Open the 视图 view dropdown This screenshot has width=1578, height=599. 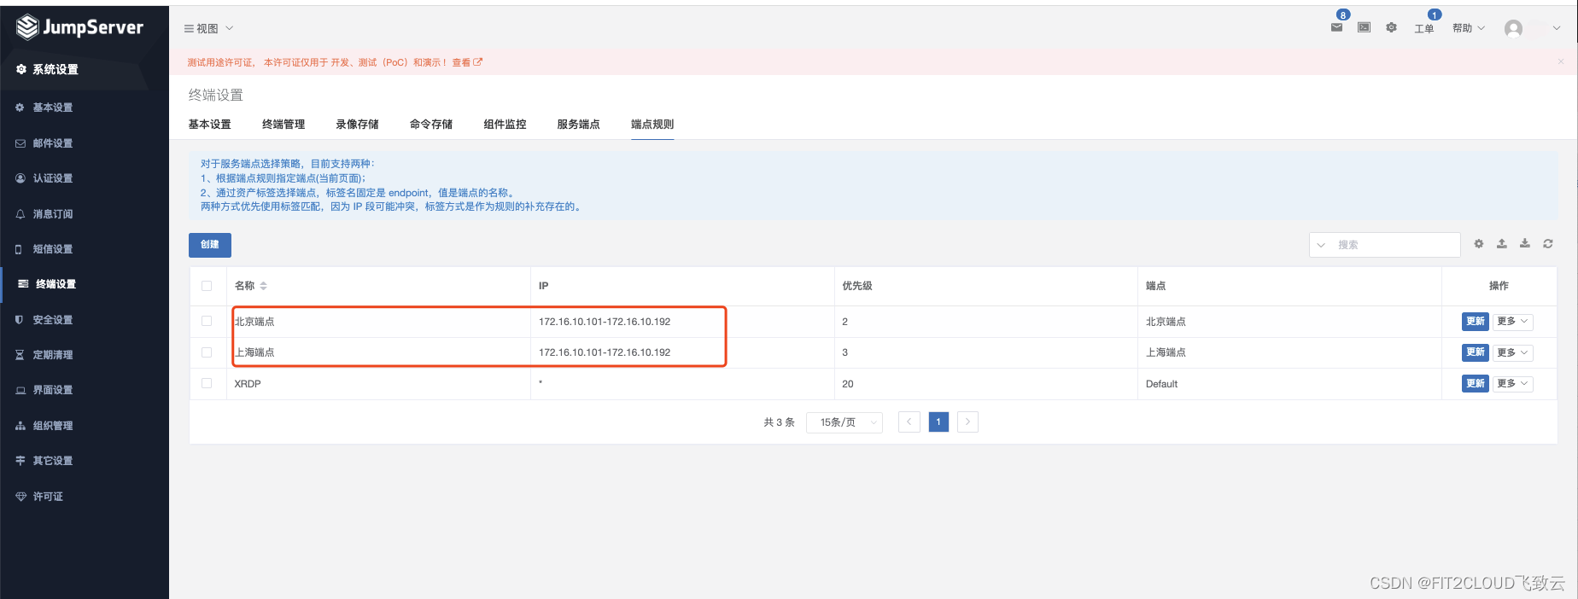208,28
